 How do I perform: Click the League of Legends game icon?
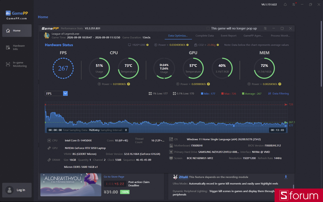tap(47, 36)
